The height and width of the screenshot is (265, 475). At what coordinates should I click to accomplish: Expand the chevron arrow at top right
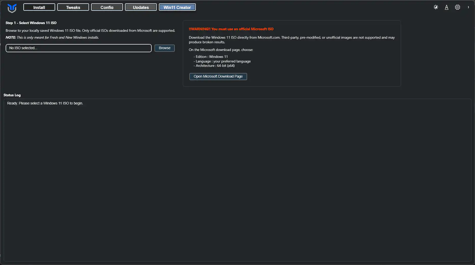pyautogui.click(x=468, y=7)
